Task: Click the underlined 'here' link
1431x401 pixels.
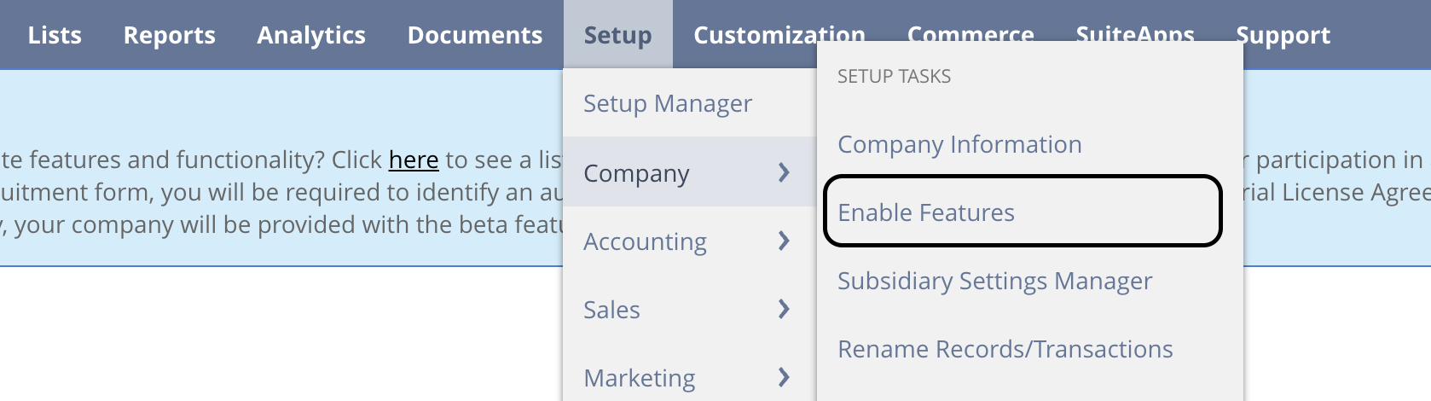Action: pos(414,160)
